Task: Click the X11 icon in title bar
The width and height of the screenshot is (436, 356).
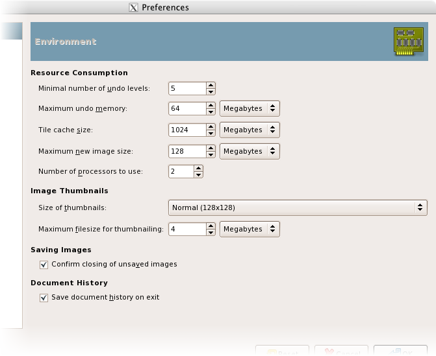Action: pyautogui.click(x=133, y=8)
